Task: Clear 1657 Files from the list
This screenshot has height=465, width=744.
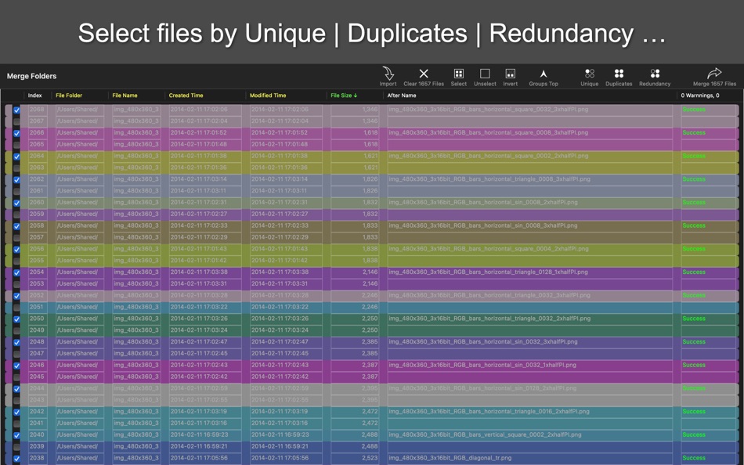Action: pos(424,76)
